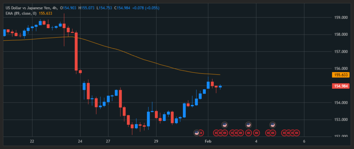Image resolution: width=354 pixels, height=149 pixels.
Task: Select the large red candle at the 24 drop
Action: pos(76,51)
